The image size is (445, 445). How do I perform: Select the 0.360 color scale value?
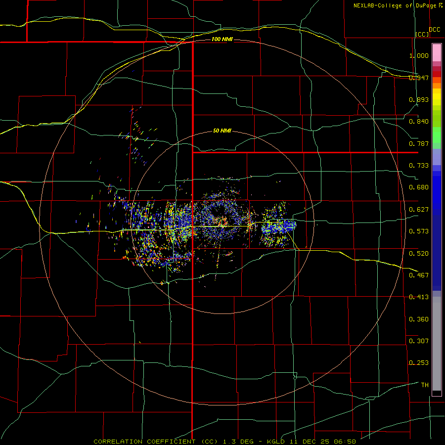419,319
